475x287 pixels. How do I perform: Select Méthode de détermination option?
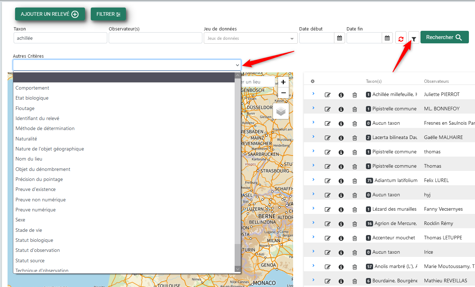[x=124, y=128]
